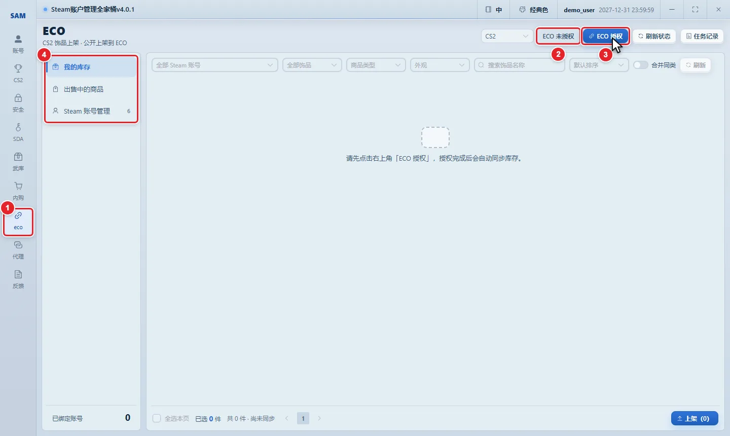Click the 上架 (0) button
Screen dimensions: 730x436
(695, 418)
